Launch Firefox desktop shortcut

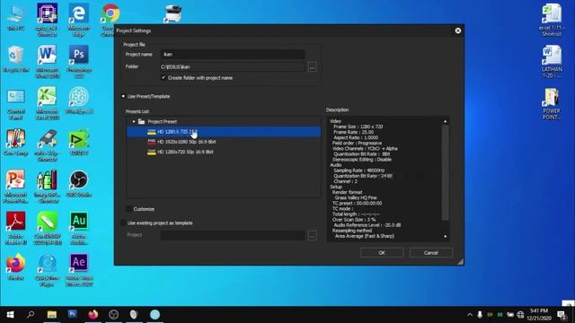16,267
